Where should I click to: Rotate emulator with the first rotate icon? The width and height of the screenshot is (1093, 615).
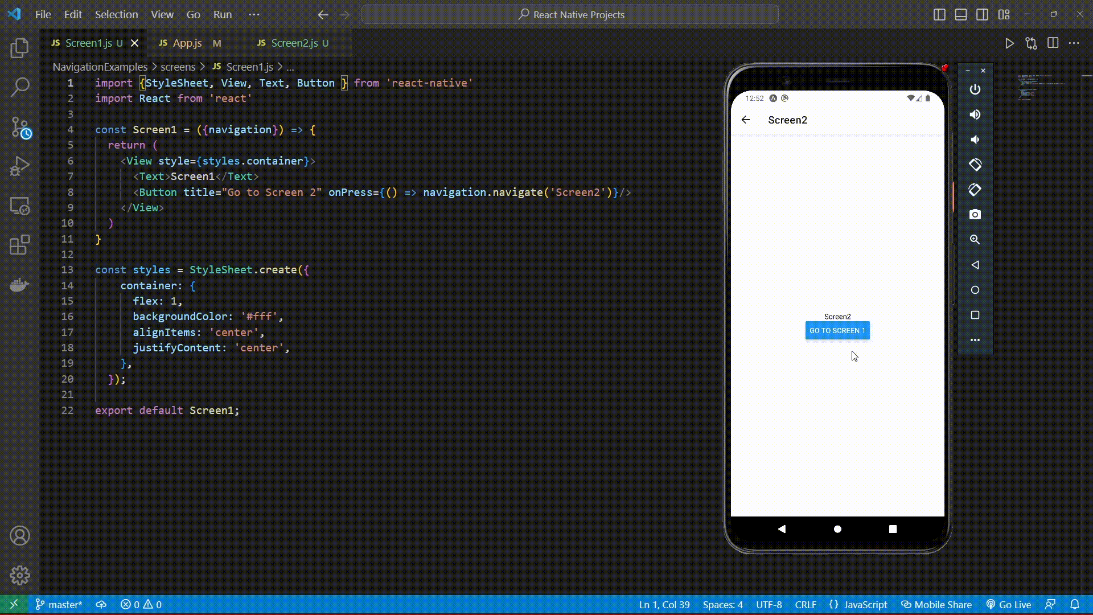(x=975, y=165)
